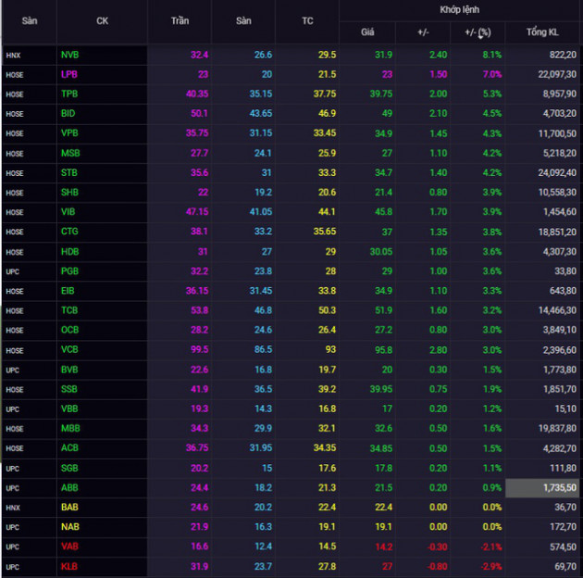
Task: Select the OCB stock symbol
Action: (70, 330)
